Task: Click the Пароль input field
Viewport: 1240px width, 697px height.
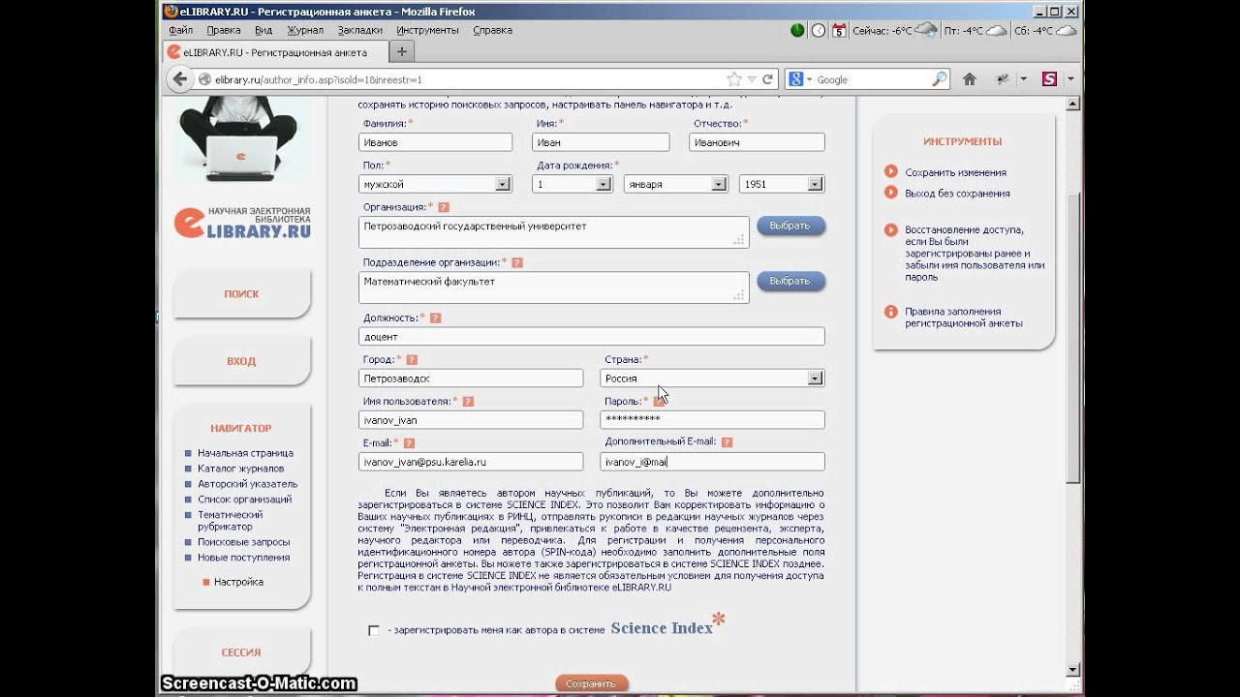Action: (x=712, y=420)
